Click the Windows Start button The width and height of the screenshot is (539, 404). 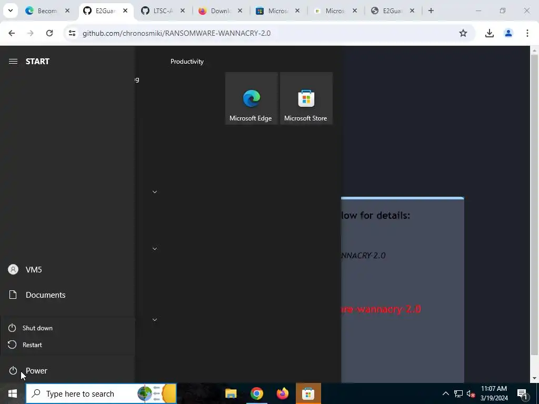click(x=13, y=393)
